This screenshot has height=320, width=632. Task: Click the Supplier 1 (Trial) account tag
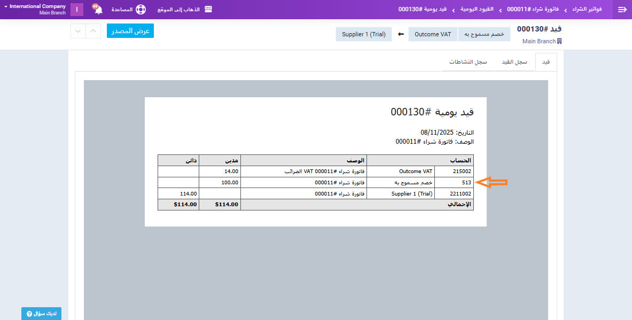(x=364, y=34)
